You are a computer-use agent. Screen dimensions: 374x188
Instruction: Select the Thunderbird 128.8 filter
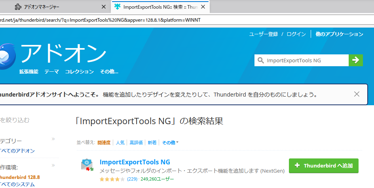(x=19, y=177)
